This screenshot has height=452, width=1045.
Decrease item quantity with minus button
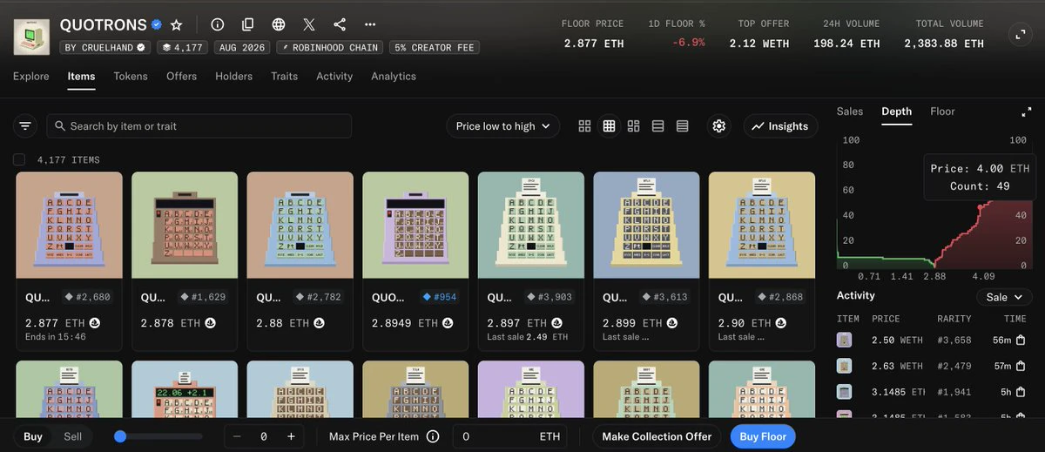235,436
